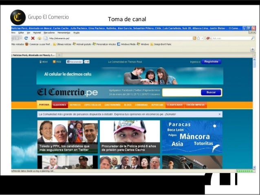Click the vertical scrollbar down arrow

(254, 167)
